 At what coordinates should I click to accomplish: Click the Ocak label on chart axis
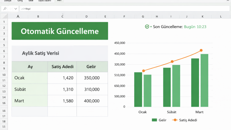pyautogui.click(x=143, y=112)
